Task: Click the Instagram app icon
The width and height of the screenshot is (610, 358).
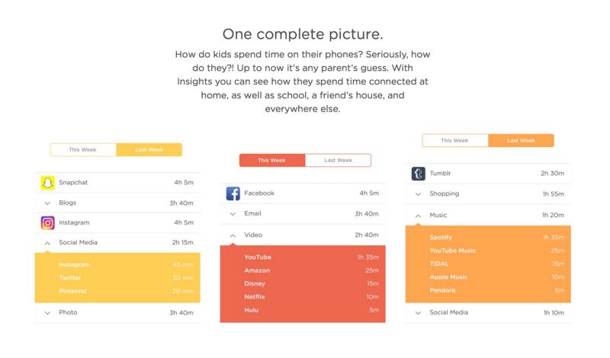Action: coord(47,223)
